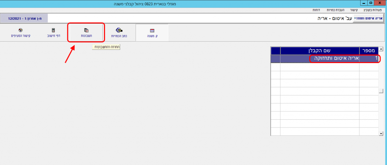Open קישור הסעיפים (link items)
This screenshot has width=387, height=165.
click(20, 33)
